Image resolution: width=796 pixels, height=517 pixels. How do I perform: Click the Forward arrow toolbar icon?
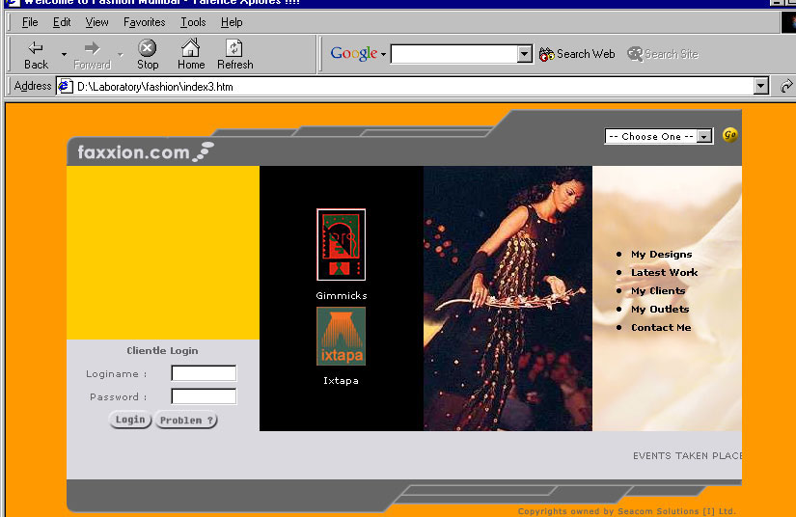(x=92, y=48)
